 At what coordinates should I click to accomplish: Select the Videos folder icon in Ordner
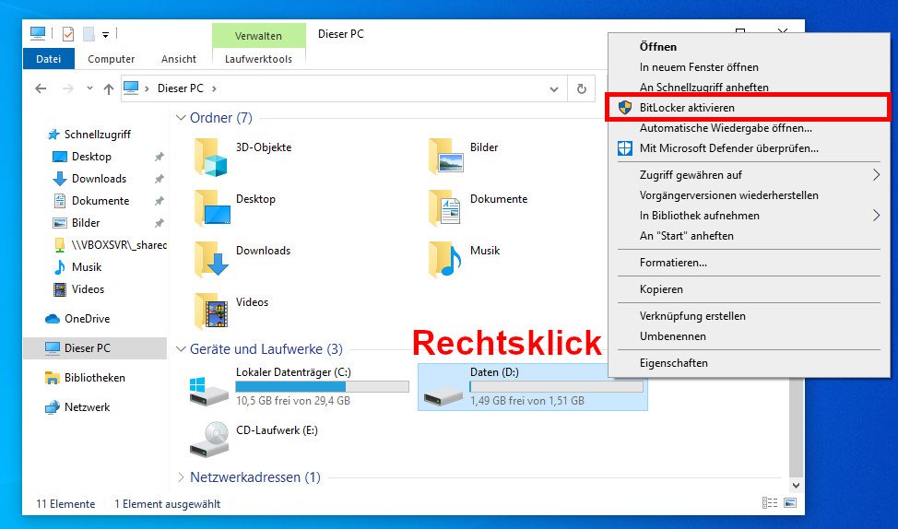pyautogui.click(x=211, y=311)
